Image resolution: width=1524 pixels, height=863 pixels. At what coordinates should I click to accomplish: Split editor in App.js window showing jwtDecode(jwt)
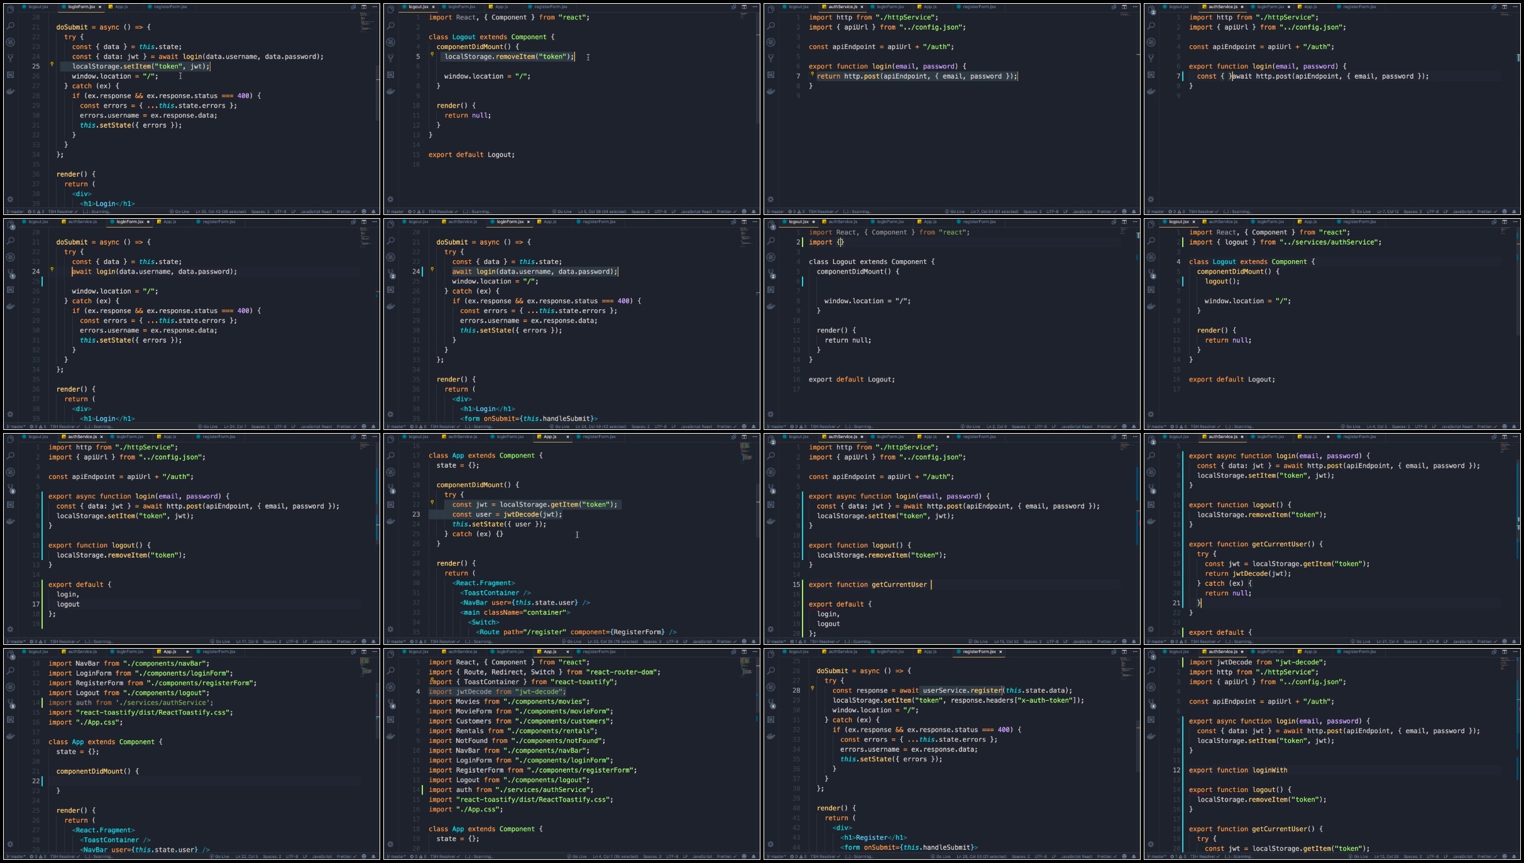tap(744, 437)
